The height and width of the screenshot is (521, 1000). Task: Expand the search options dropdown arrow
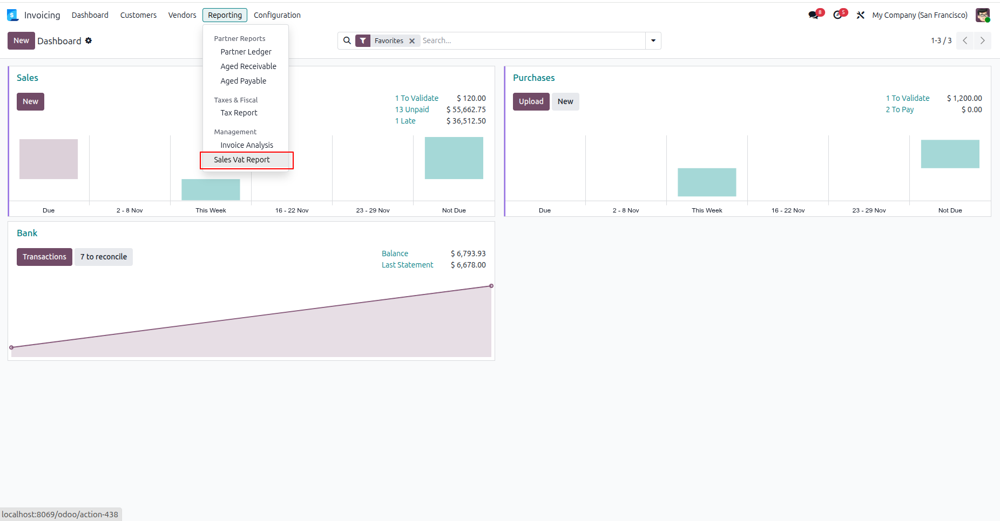point(653,40)
